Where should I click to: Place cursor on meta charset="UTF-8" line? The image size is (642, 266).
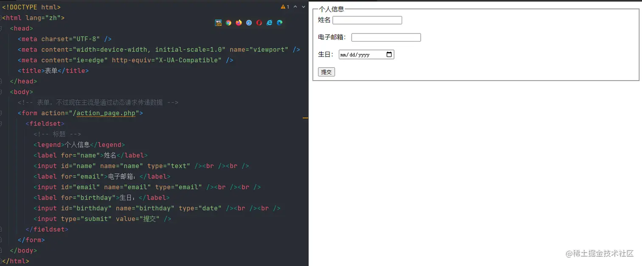click(x=65, y=39)
